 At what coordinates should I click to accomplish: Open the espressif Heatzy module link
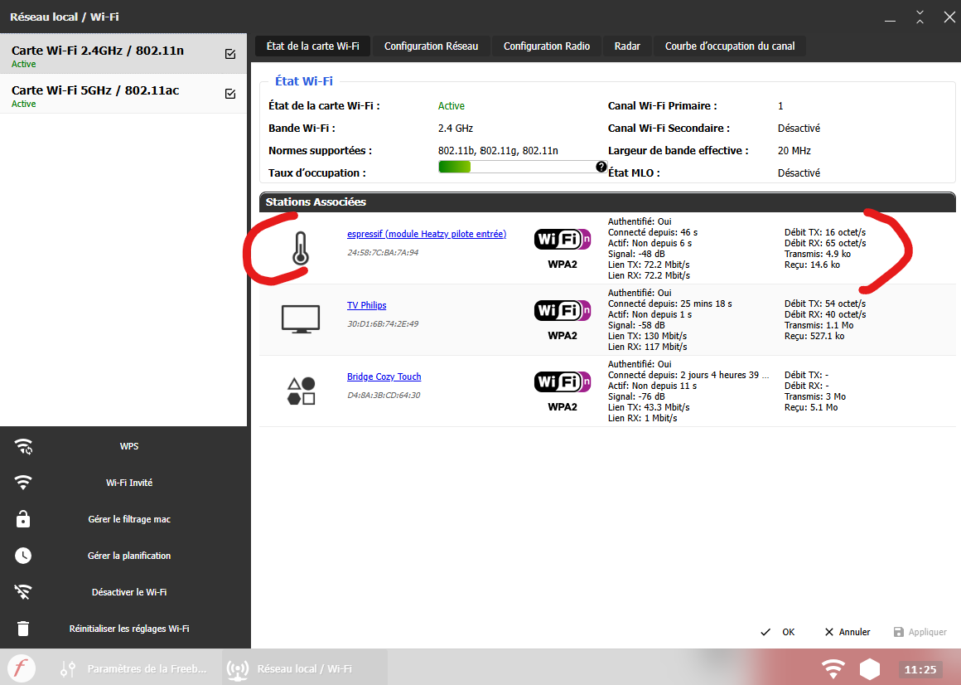pos(426,235)
